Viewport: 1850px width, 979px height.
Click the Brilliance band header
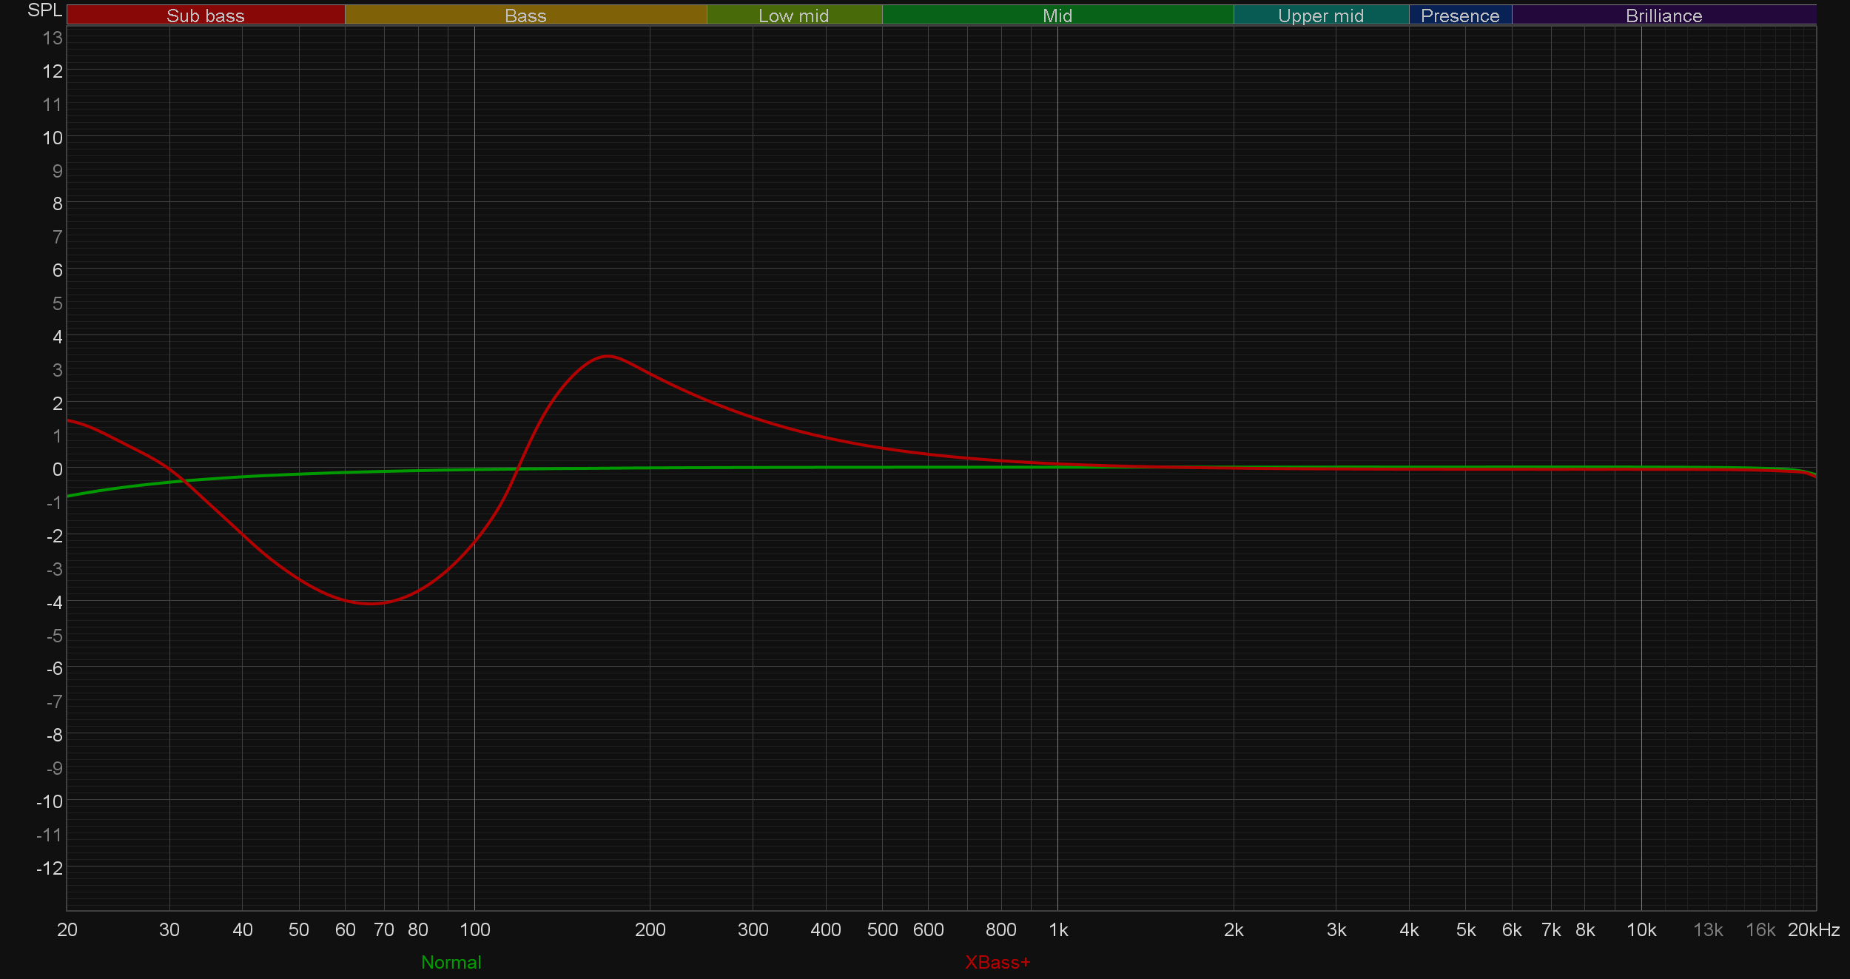tap(1664, 16)
